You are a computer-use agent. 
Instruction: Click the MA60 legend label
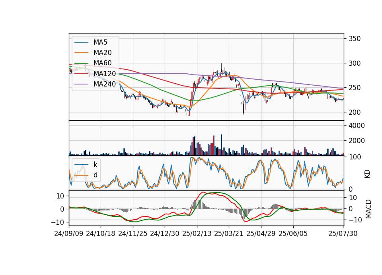[x=102, y=63]
